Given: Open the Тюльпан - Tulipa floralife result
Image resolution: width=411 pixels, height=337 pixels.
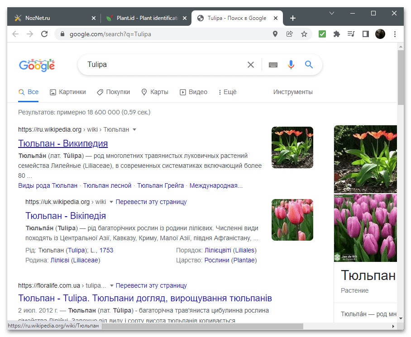Looking at the screenshot, I should pos(145,298).
